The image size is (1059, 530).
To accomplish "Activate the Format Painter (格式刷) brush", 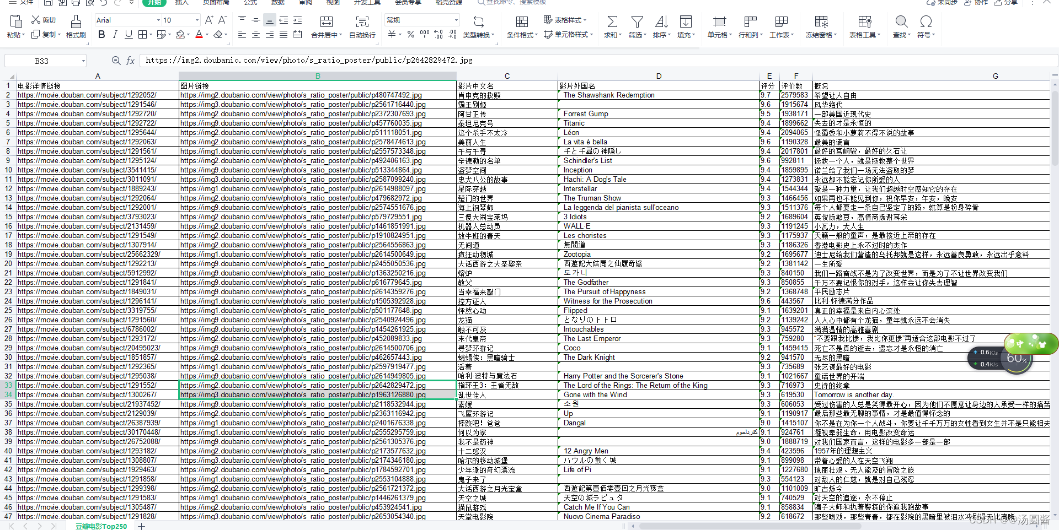I will pyautogui.click(x=76, y=21).
